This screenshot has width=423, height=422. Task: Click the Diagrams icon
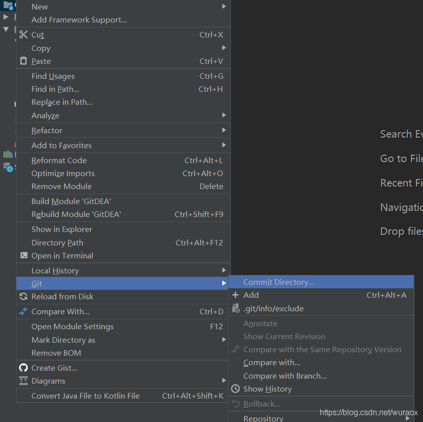click(x=23, y=381)
